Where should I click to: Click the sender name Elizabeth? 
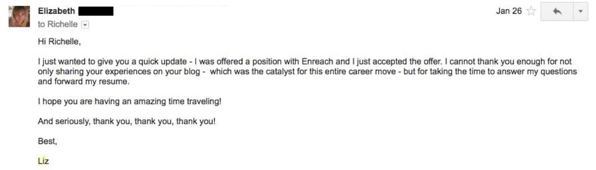coord(56,11)
